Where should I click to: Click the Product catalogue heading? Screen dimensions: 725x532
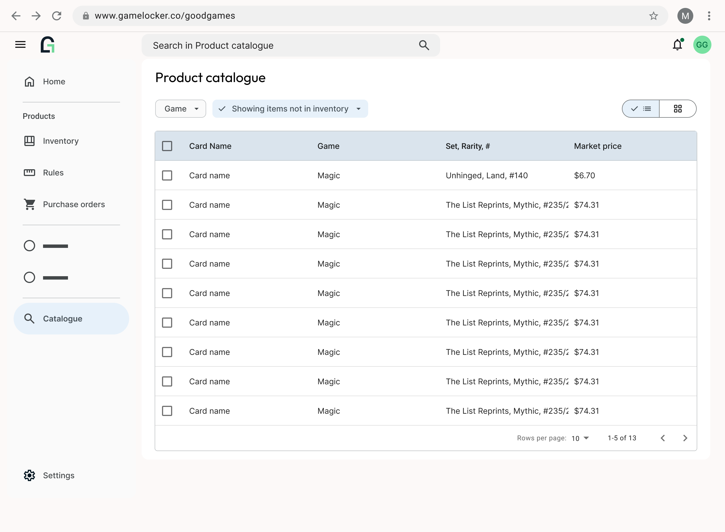(x=210, y=78)
